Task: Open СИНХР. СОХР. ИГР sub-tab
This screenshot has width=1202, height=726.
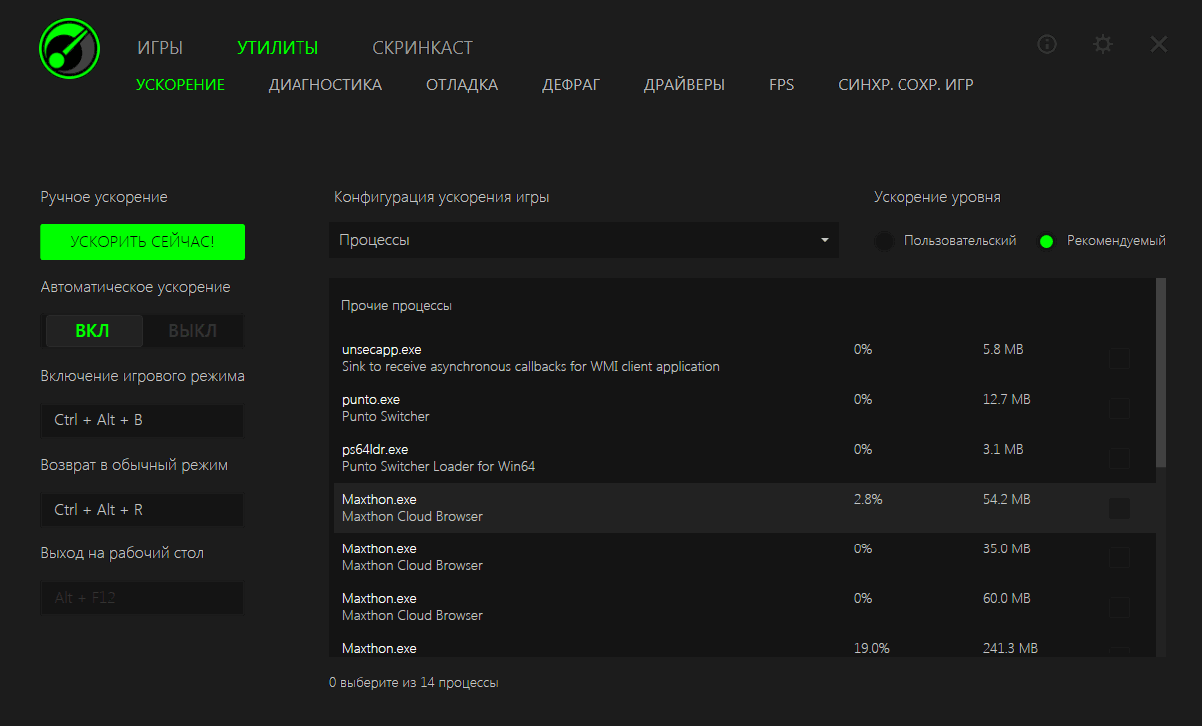Action: point(905,85)
